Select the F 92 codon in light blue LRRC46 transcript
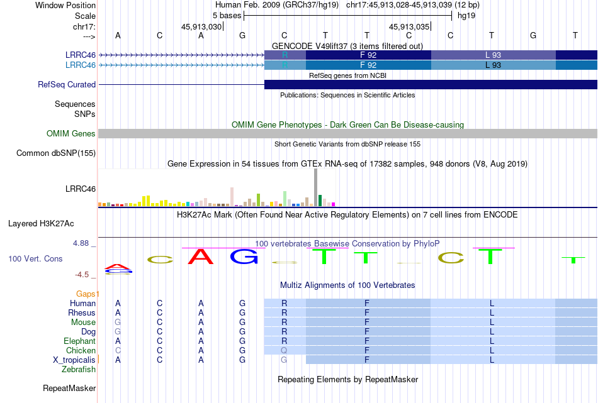Screen dimensions: 598x403 pos(368,65)
